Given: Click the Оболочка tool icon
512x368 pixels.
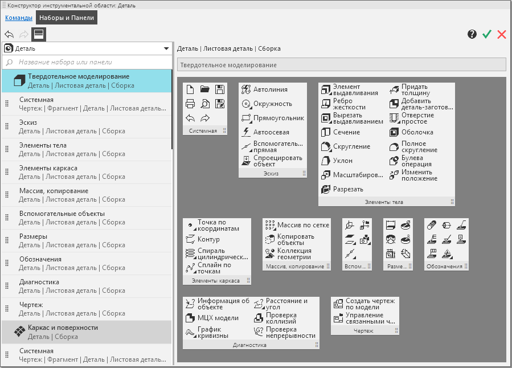Looking at the screenshot, I should pyautogui.click(x=395, y=132).
